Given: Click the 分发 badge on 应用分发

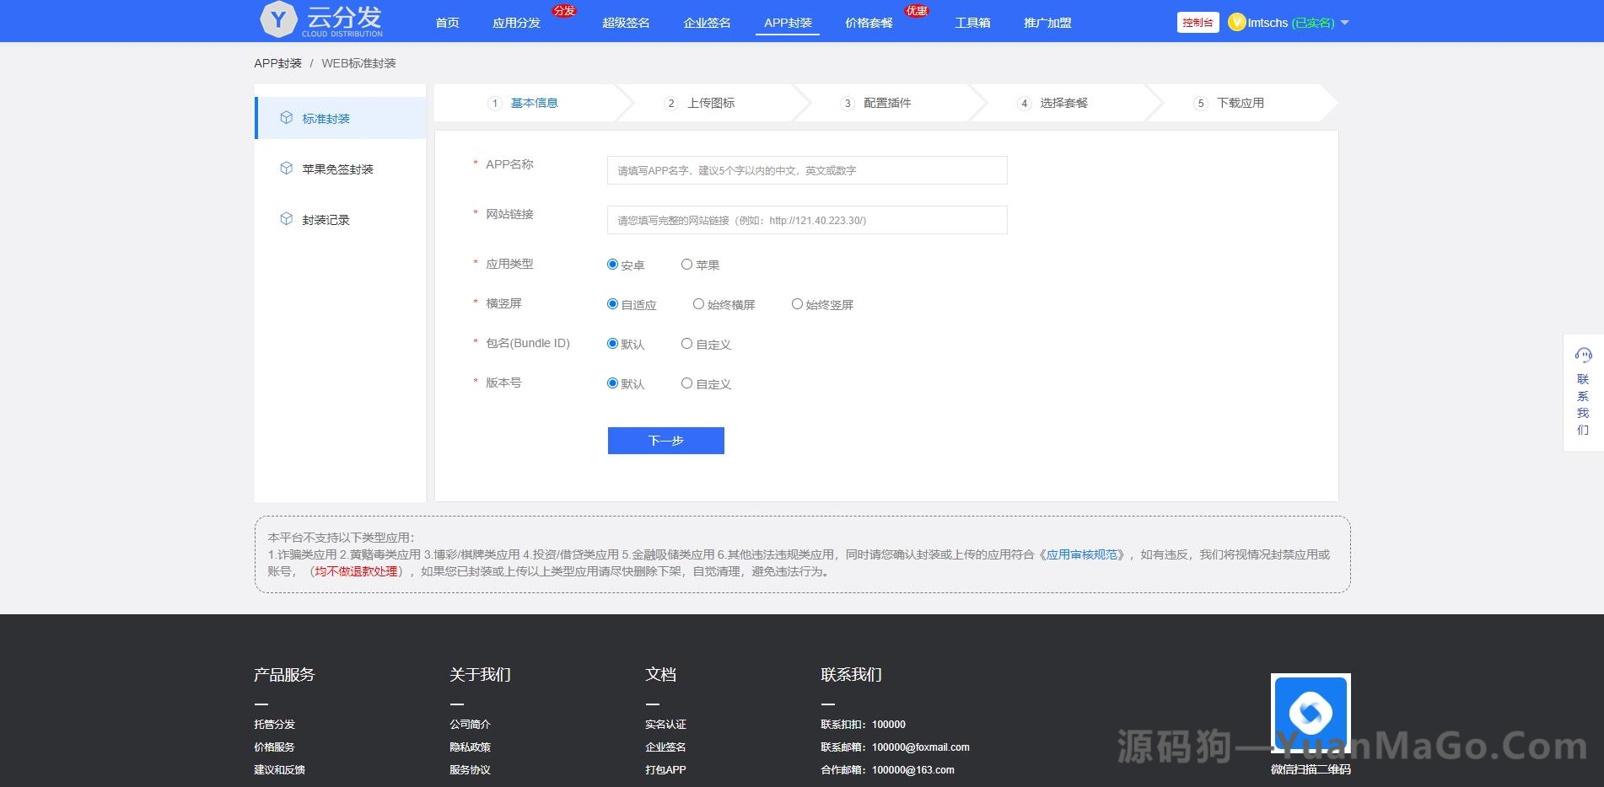Looking at the screenshot, I should (563, 10).
